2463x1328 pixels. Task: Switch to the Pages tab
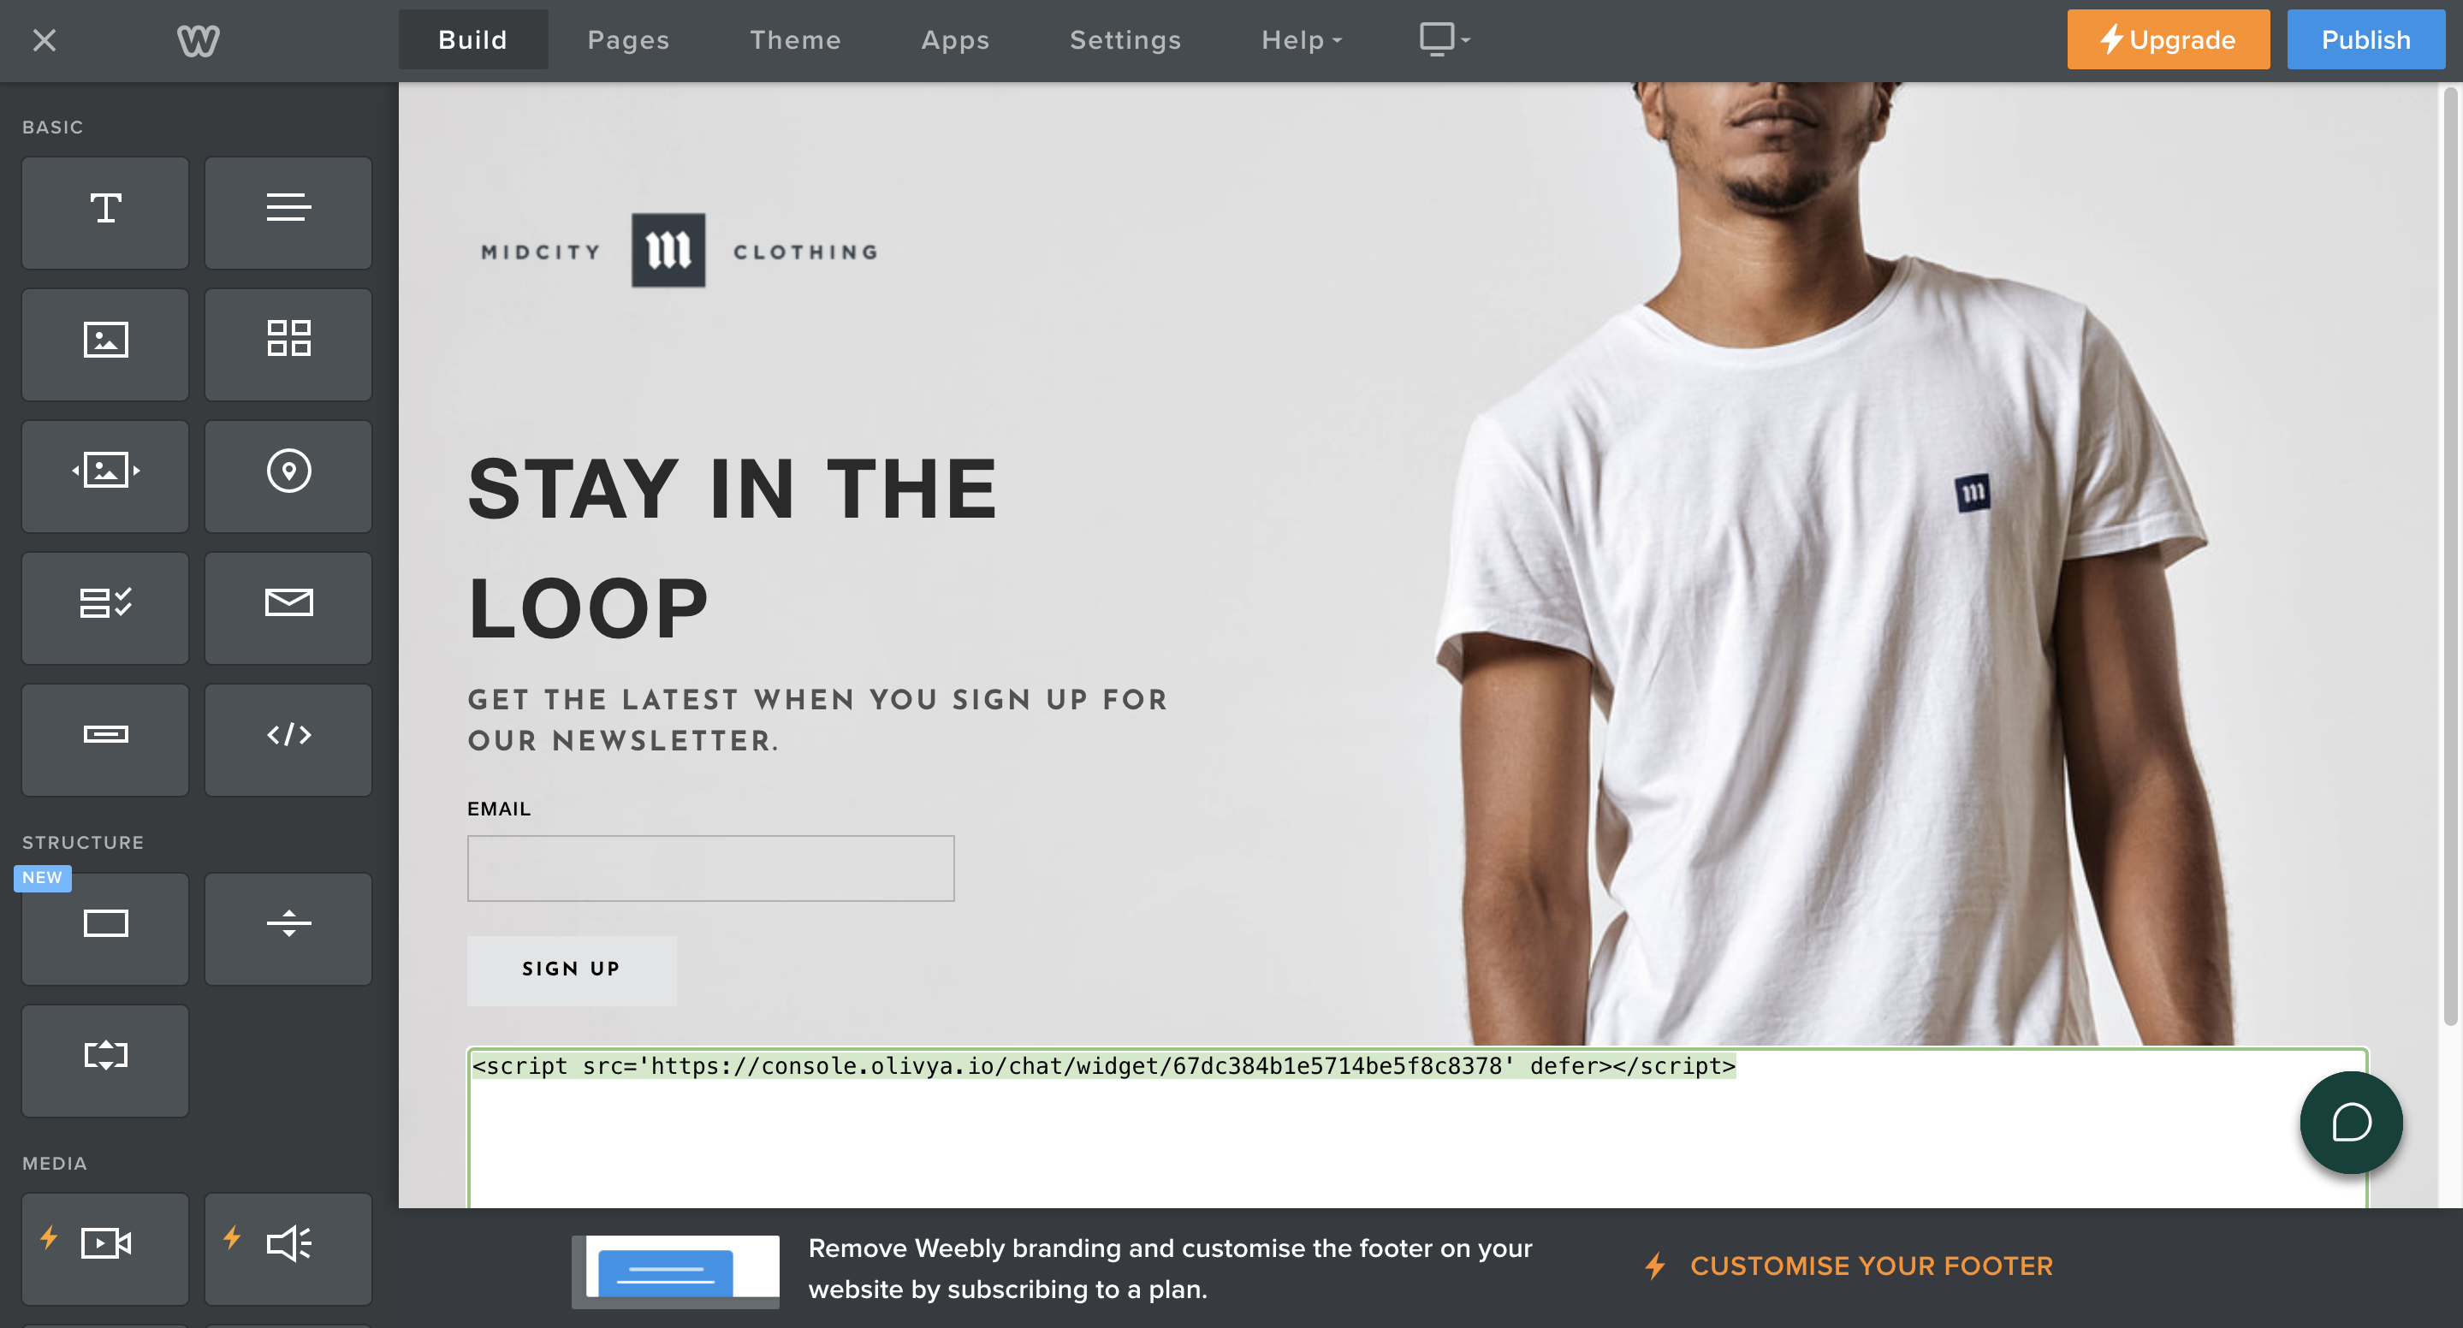(x=628, y=40)
